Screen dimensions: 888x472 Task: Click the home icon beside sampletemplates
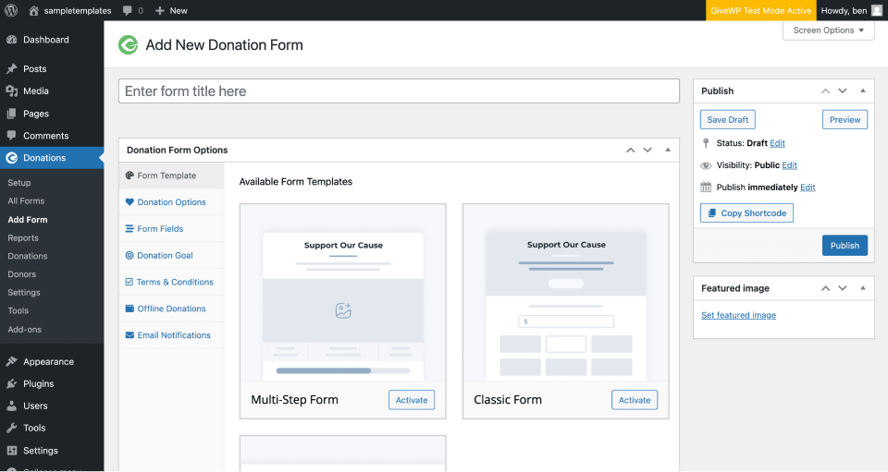[x=33, y=10]
